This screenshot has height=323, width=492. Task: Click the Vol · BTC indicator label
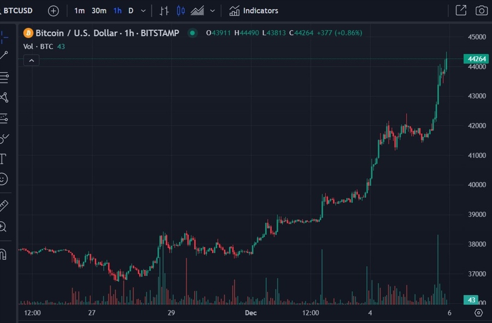[x=38, y=46]
